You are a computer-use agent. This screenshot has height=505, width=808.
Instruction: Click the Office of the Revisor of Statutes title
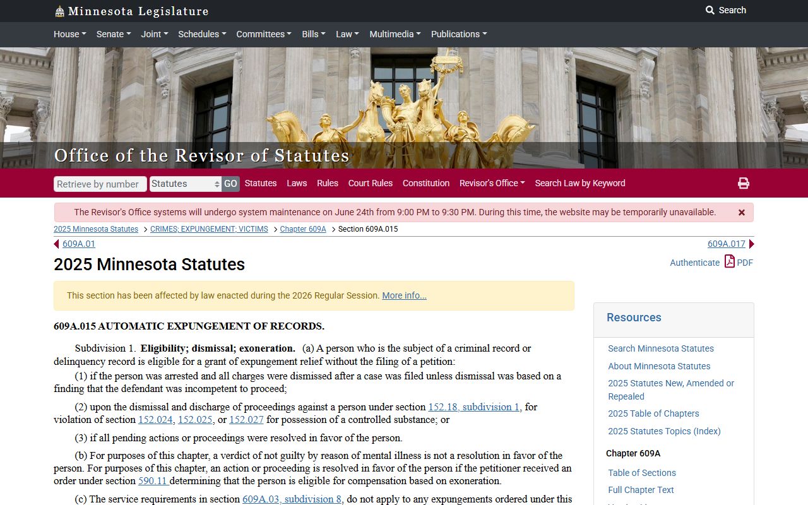pos(201,155)
